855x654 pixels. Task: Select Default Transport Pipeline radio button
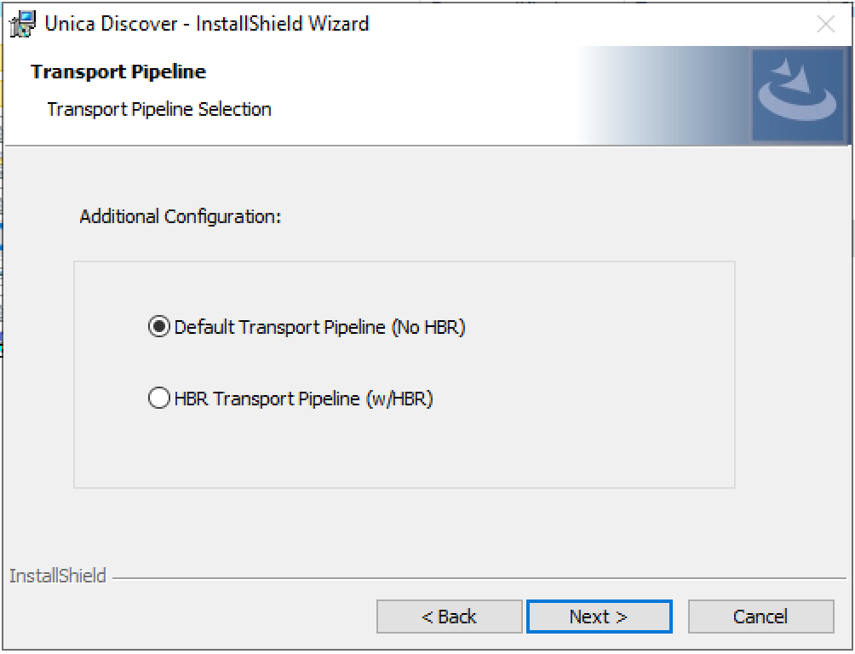point(159,327)
